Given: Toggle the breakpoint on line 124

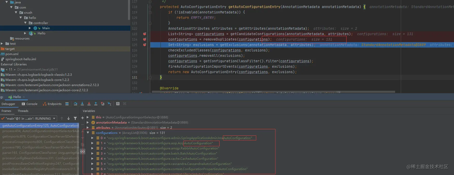Looking at the screenshot, I should pyautogui.click(x=145, y=39).
